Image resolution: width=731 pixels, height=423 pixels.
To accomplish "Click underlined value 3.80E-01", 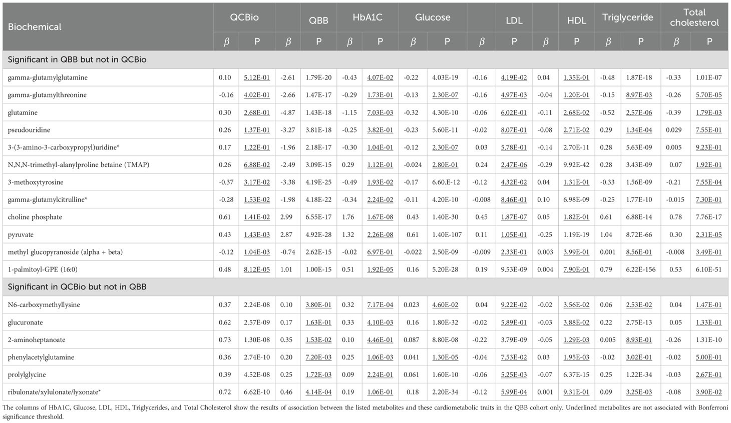I will tap(318, 304).
